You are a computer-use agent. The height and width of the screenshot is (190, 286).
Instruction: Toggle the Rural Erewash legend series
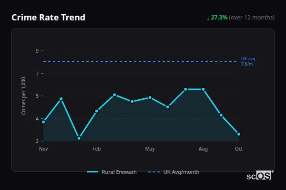(x=119, y=172)
